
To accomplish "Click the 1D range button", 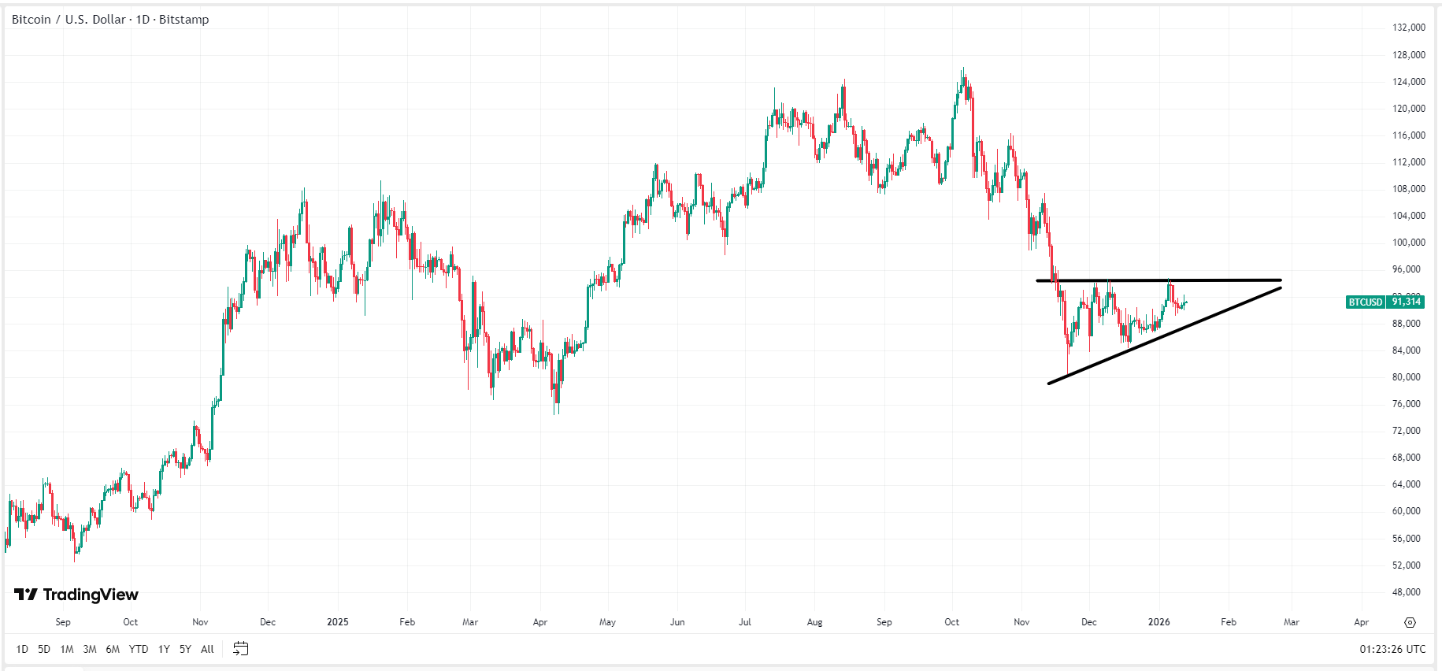I will (21, 649).
